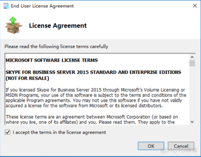Click the license text scroll up arrow
This screenshot has height=157, width=201.
point(192,57)
